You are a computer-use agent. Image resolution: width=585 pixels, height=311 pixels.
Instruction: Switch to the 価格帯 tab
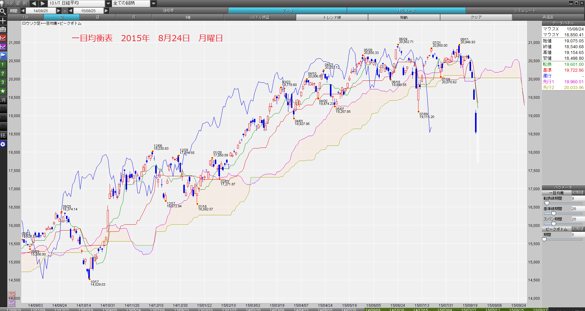168,11
